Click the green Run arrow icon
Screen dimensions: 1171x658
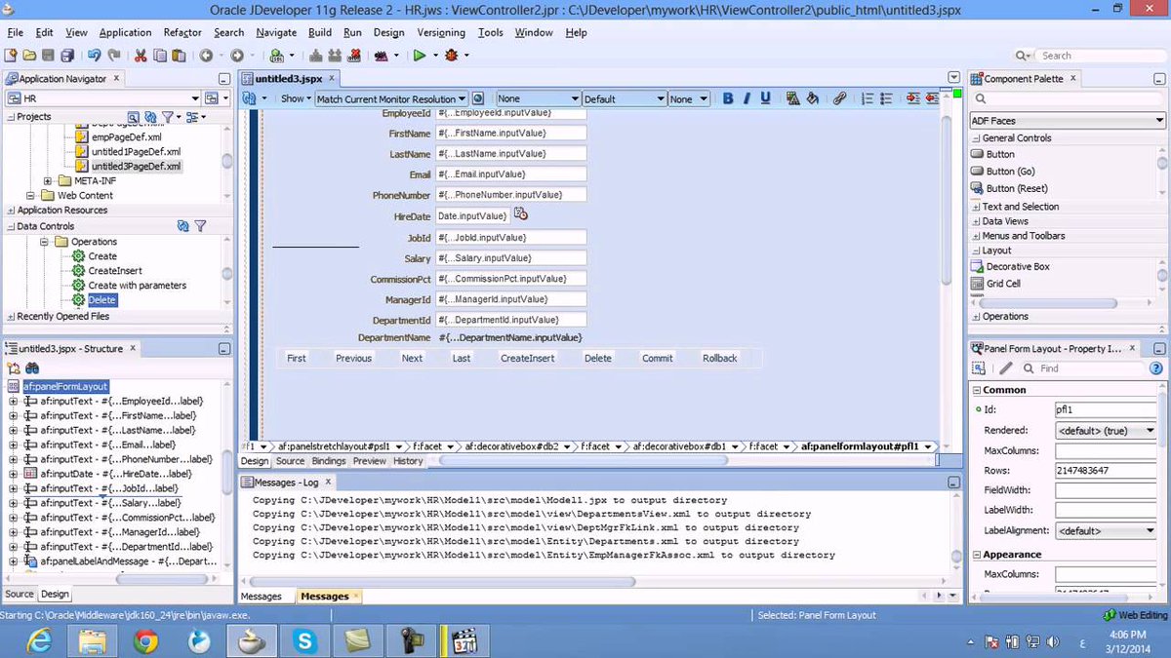(420, 56)
